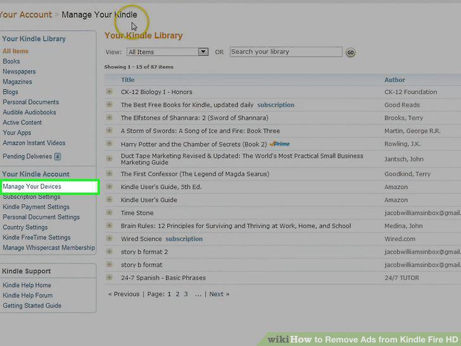
Task: Go to Your Account breadcrumb
Action: coord(26,15)
